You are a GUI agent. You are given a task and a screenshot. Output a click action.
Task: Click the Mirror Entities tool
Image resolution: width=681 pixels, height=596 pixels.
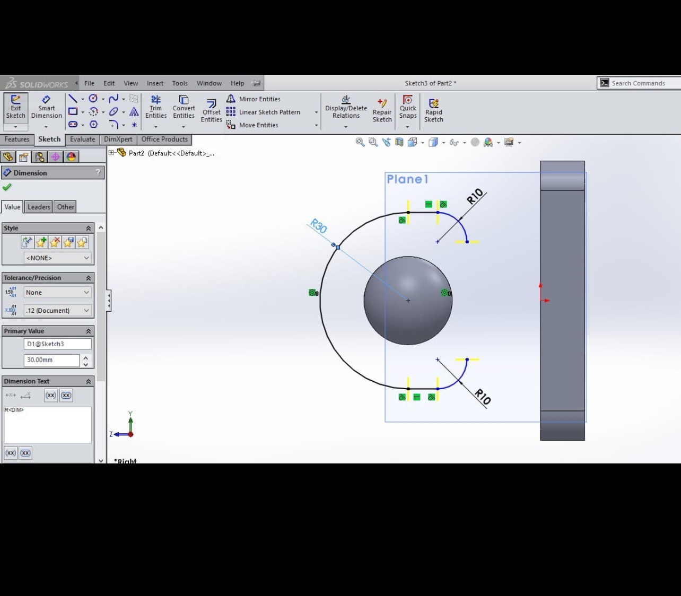pos(254,99)
